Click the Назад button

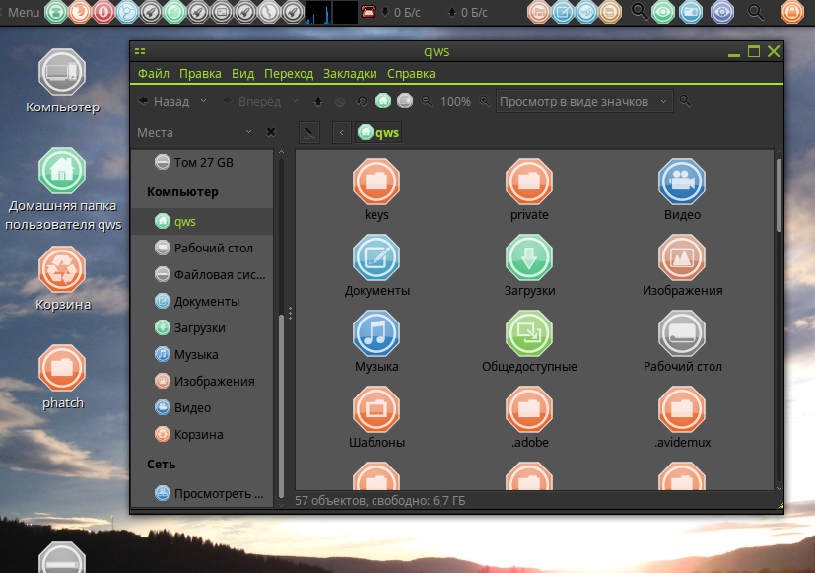point(165,101)
